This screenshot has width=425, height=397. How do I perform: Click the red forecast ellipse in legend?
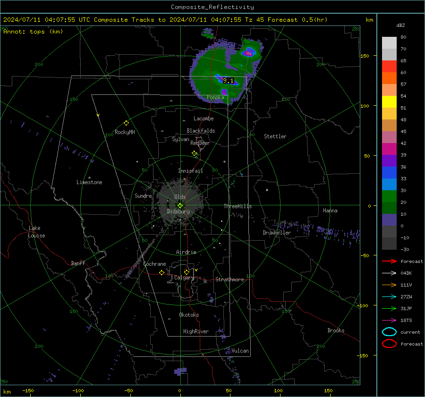[389, 344]
